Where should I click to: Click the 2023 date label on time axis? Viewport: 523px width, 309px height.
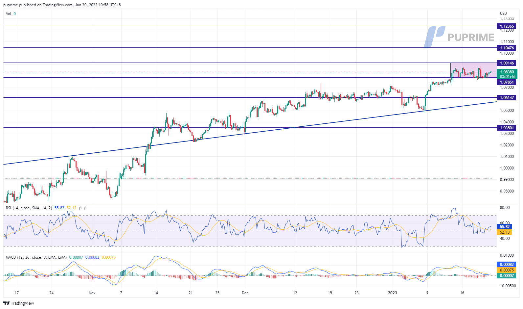coord(392,293)
